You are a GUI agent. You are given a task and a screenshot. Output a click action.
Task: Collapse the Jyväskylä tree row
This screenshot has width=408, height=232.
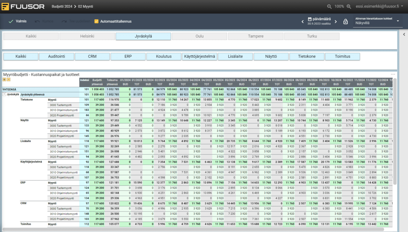4,94
